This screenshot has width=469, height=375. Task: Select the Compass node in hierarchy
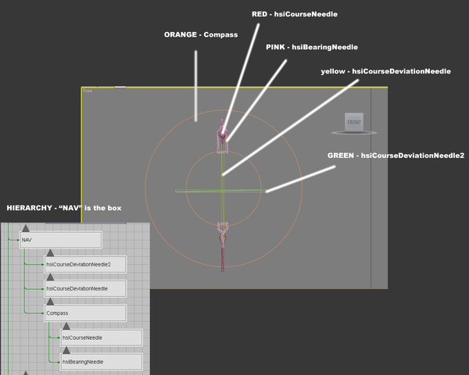coord(85,313)
